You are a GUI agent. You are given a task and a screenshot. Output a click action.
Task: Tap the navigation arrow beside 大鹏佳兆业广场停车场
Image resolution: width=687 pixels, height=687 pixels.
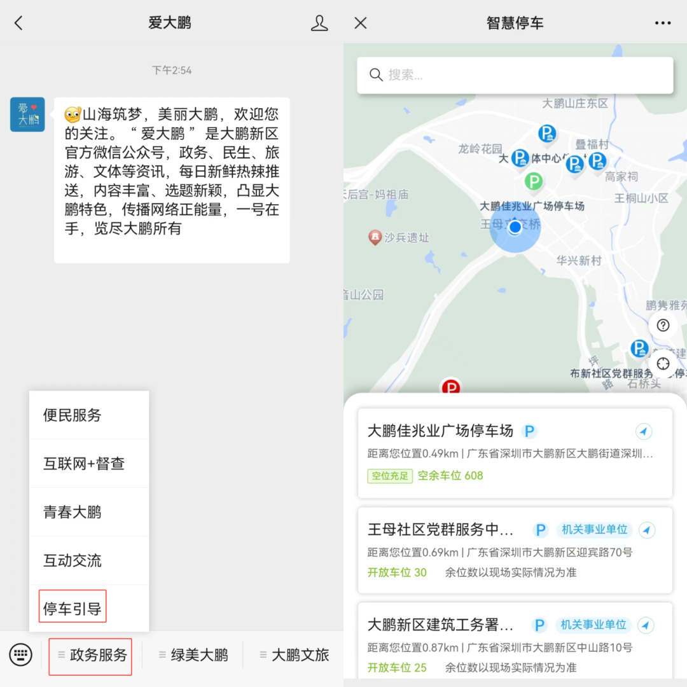tap(644, 431)
